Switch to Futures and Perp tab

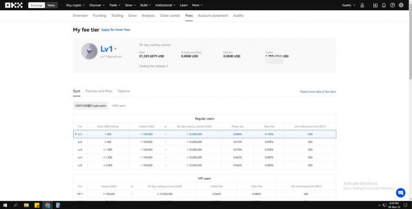coord(99,91)
